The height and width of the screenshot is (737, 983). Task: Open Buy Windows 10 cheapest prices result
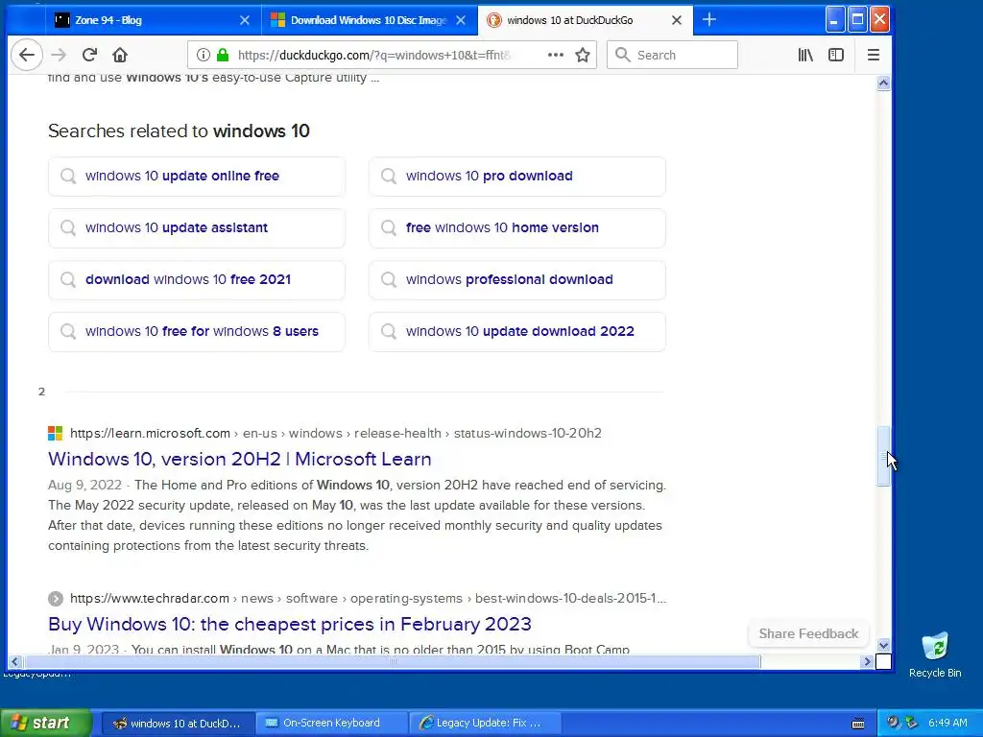(290, 624)
